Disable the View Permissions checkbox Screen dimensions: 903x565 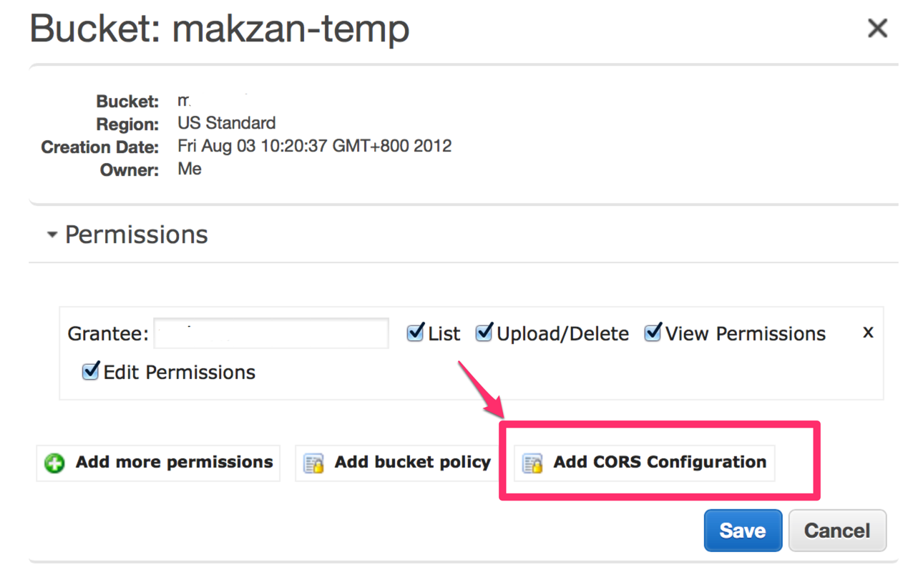(653, 333)
